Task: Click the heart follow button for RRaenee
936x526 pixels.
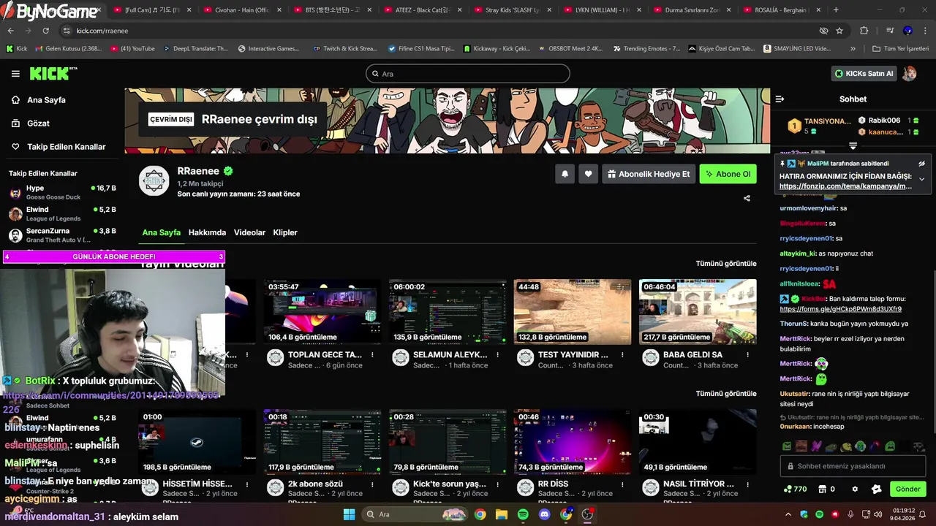Action: 588,174
